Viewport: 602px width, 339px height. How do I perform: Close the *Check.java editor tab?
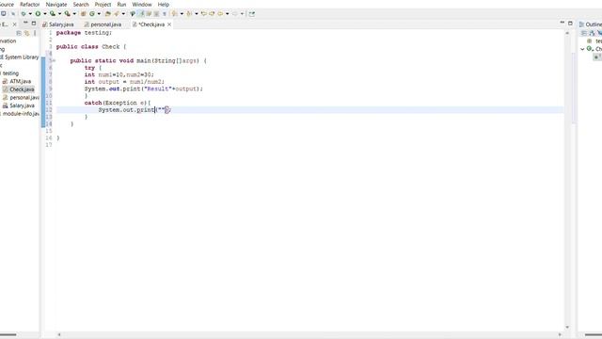click(169, 24)
